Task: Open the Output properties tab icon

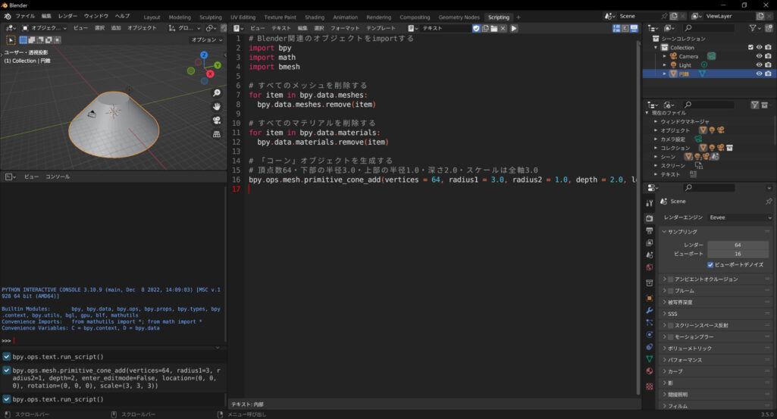Action: pyautogui.click(x=650, y=231)
